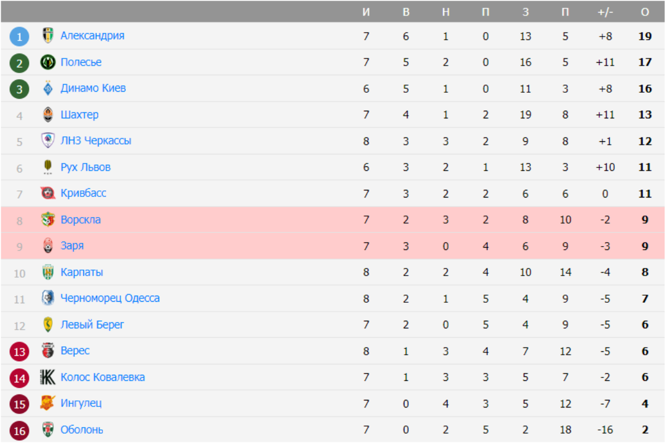Click the Оболонь club logo icon
The width and height of the screenshot is (666, 443).
48,430
